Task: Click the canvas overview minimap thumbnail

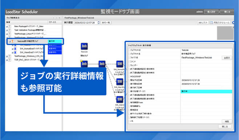Action: pos(225,33)
